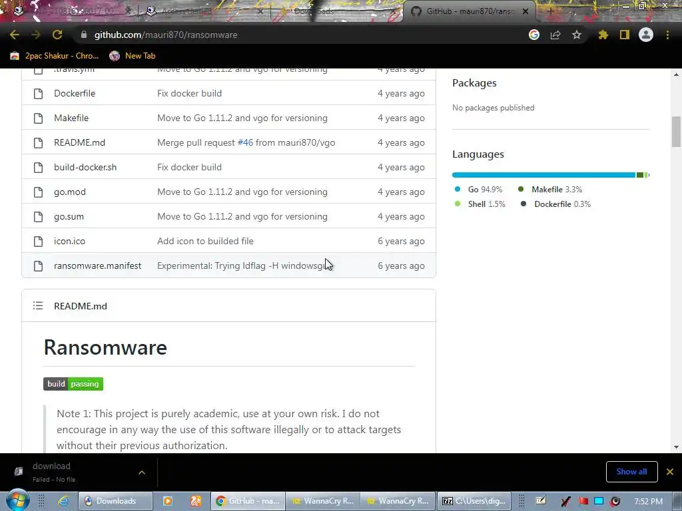Open media player taskbar icon
This screenshot has height=511, width=682.
pos(167,501)
